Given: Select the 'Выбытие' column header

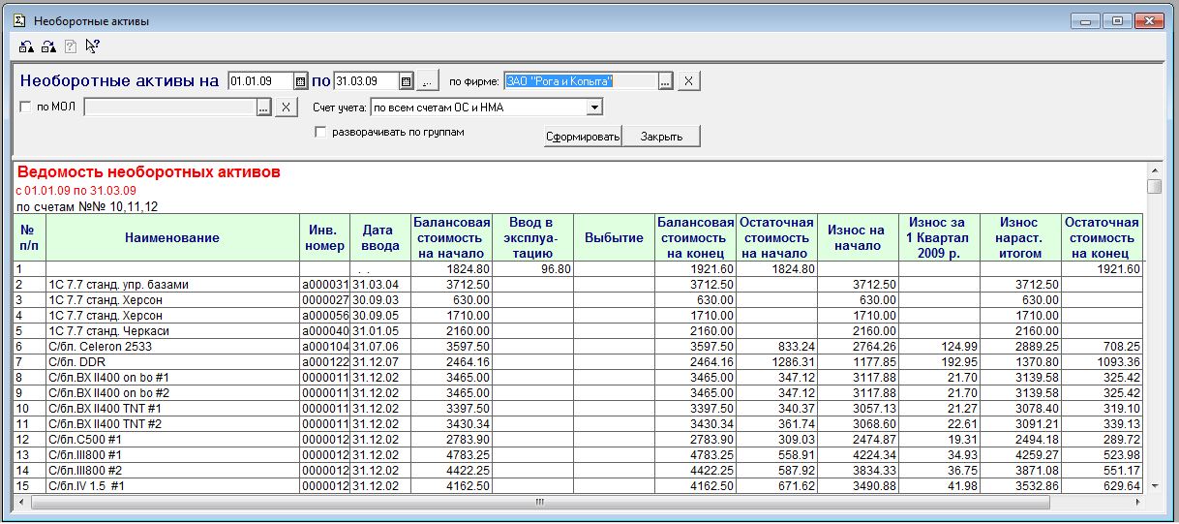Looking at the screenshot, I should tap(614, 237).
